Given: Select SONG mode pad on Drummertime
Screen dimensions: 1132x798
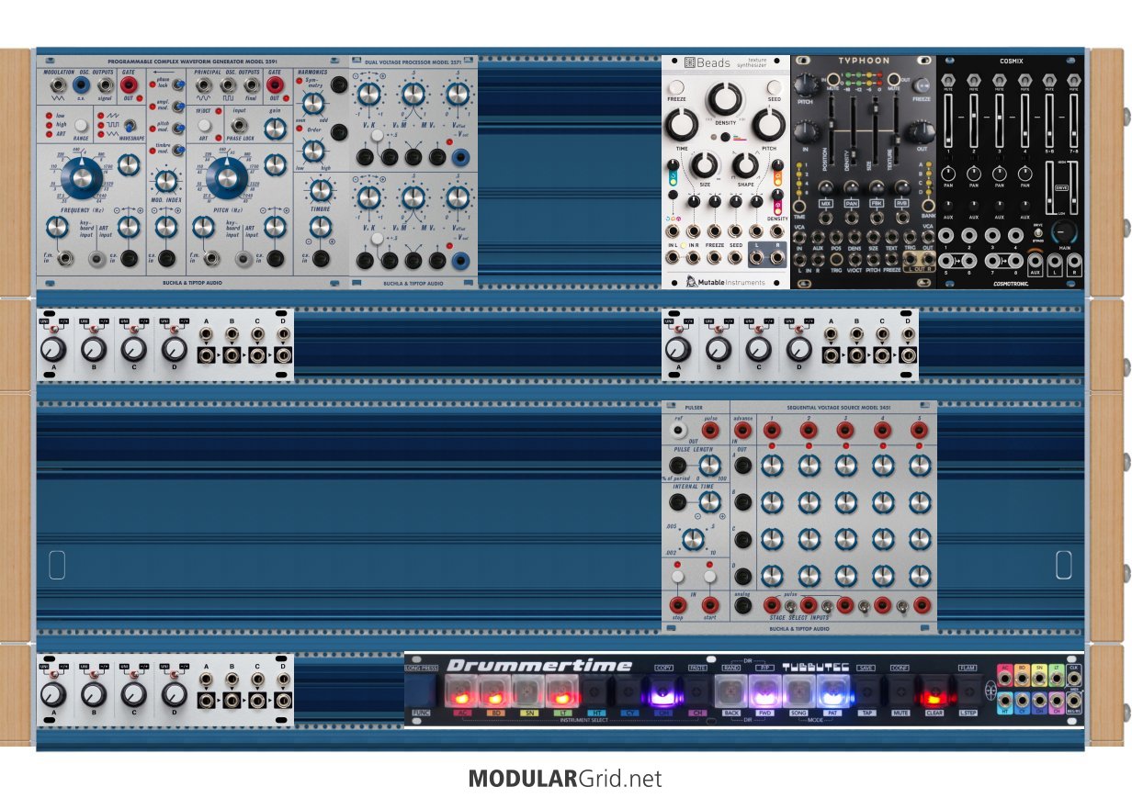Looking at the screenshot, I should (799, 691).
